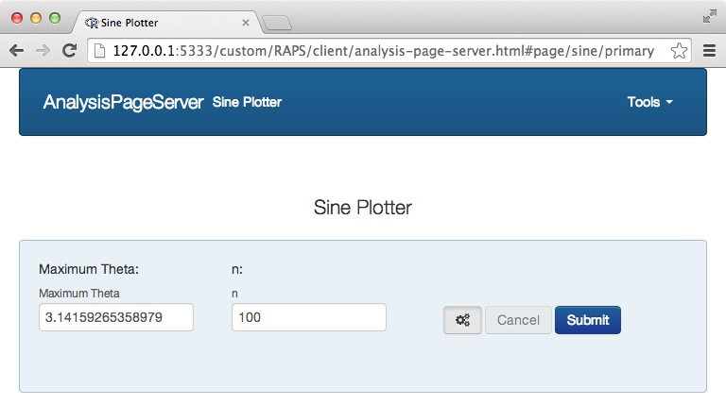Viewport: 726px width, 405px height.
Task: Open the Chrome hamburger menu
Action: pyautogui.click(x=709, y=51)
